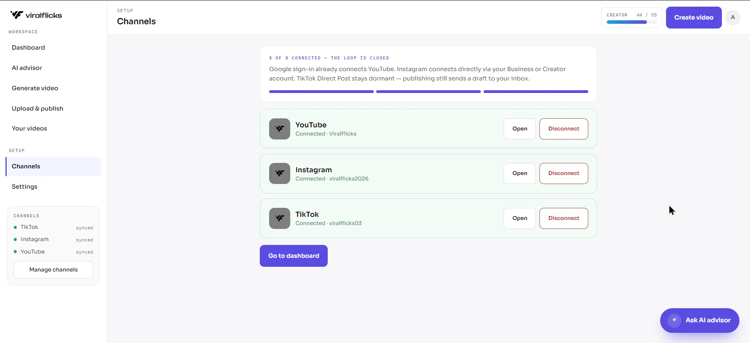
Task: Click the Instagram synced status row
Action: pos(54,239)
